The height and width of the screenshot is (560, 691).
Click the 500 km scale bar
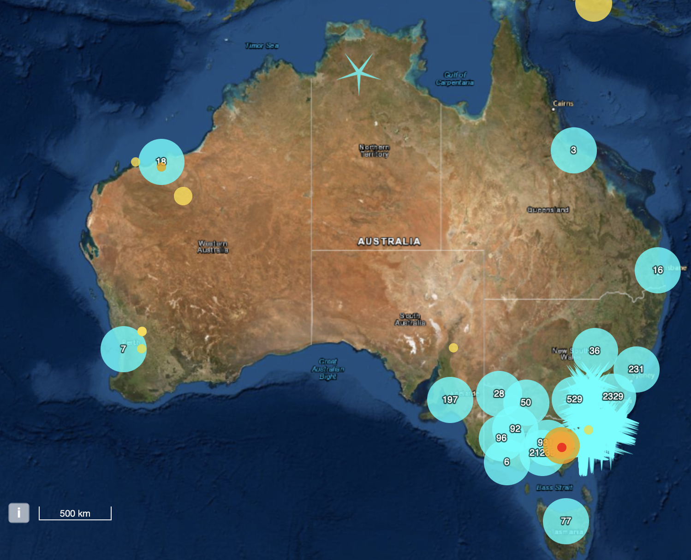coord(75,513)
